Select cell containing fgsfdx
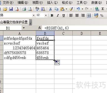Screen dimensions: 107x93 click(45, 38)
